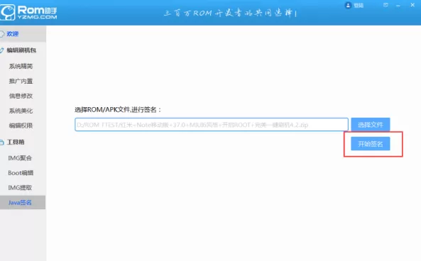Open the 工具箱 section
This screenshot has width=421, height=261.
point(16,142)
